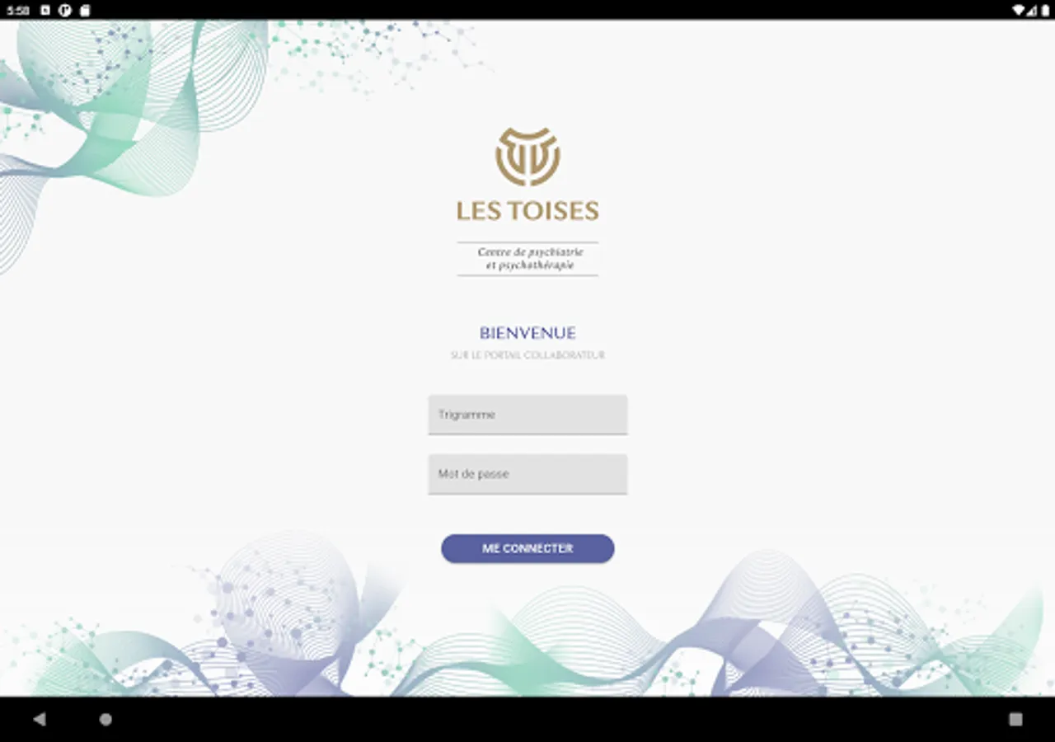The width and height of the screenshot is (1055, 742).
Task: Tap the first square notification icon
Action: pyautogui.click(x=45, y=11)
